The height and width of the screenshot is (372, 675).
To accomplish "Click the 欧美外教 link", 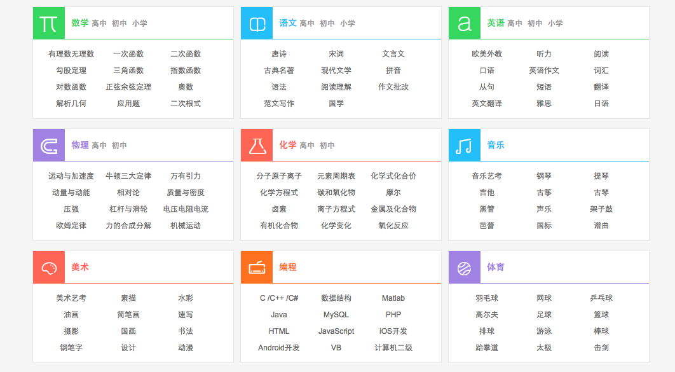I will (x=487, y=54).
